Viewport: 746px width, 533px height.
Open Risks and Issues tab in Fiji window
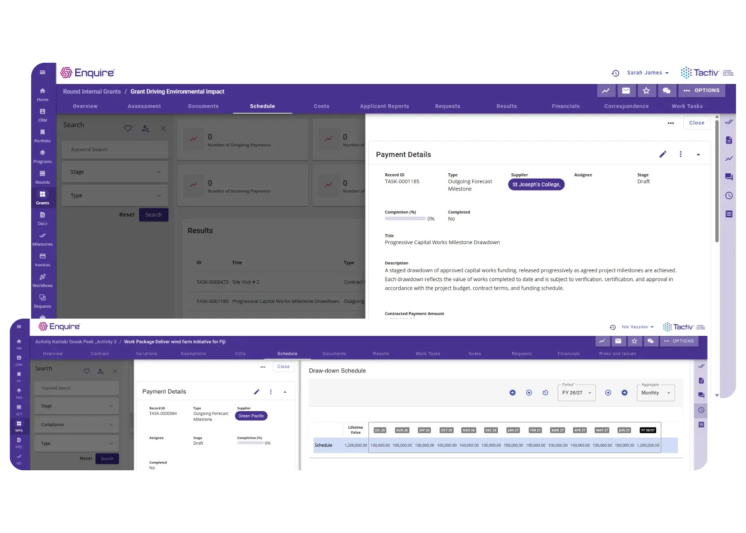point(617,354)
